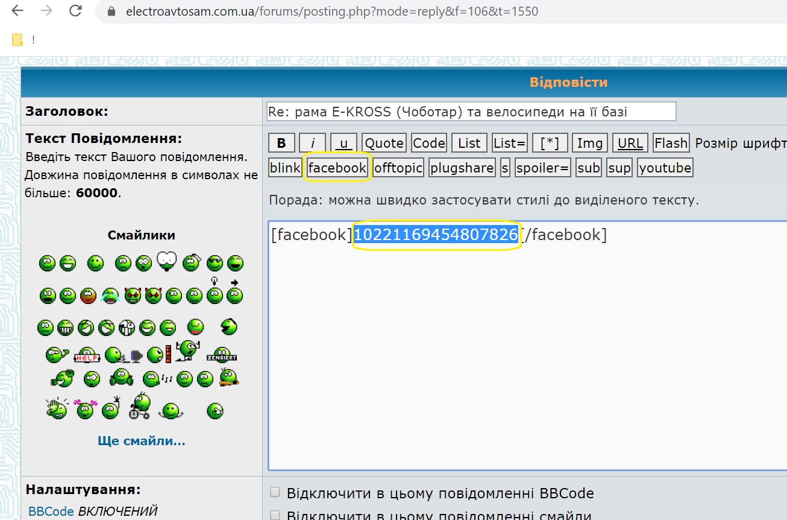Viewport: 787px width, 520px height.
Task: Check the disable smilies in this message box
Action: point(275,515)
